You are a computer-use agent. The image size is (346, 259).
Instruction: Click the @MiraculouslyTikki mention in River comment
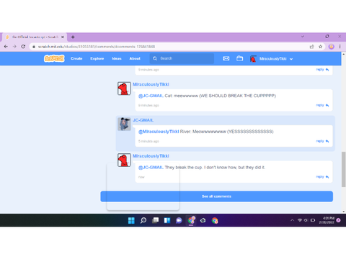159,132
